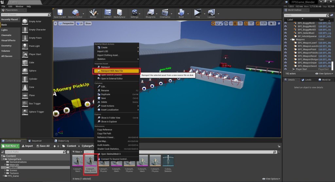The height and width of the screenshot is (182, 335).
Task: Click the Blueprints toolbar icon
Action: [x=150, y=13]
